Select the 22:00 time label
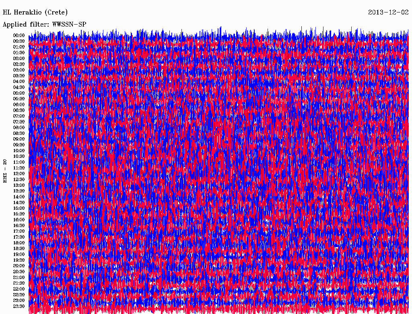 click(x=19, y=289)
